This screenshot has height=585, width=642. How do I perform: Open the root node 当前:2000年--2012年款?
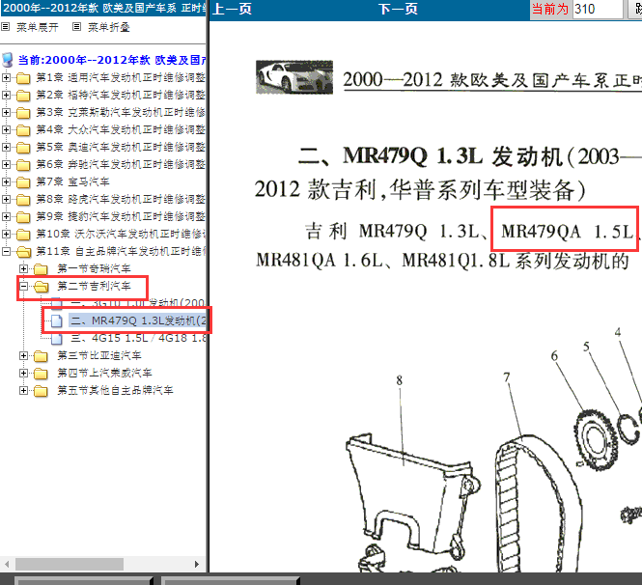click(x=111, y=60)
